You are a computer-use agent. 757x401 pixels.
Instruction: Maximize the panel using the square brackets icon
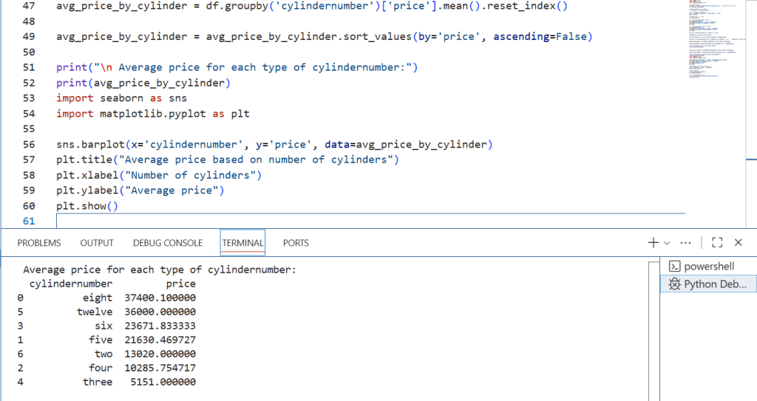(x=716, y=242)
